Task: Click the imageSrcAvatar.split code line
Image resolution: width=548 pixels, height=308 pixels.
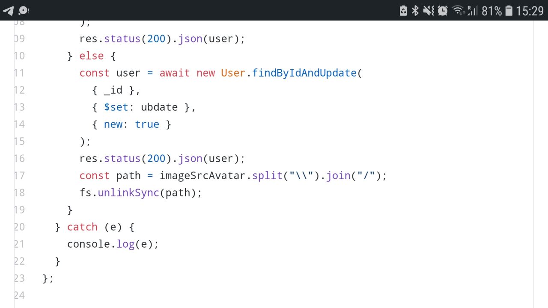Action: (x=233, y=176)
